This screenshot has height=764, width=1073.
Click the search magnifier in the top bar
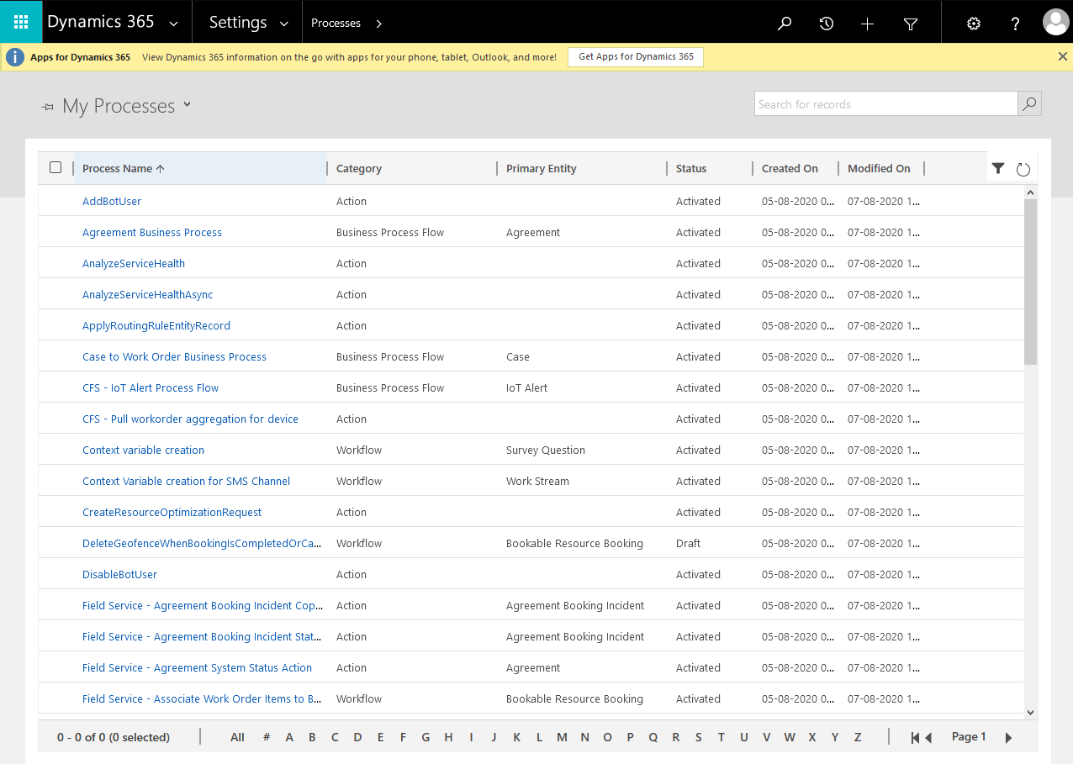click(784, 23)
